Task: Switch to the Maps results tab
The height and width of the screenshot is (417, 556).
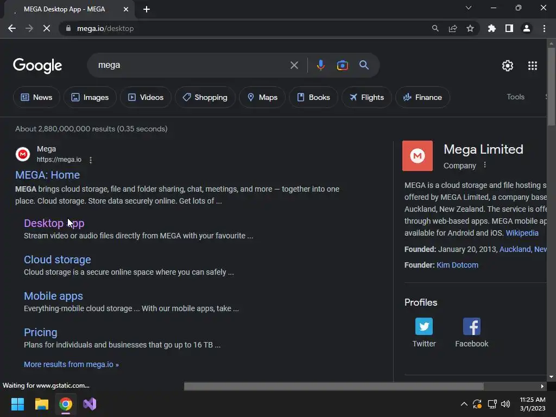Action: [x=262, y=97]
